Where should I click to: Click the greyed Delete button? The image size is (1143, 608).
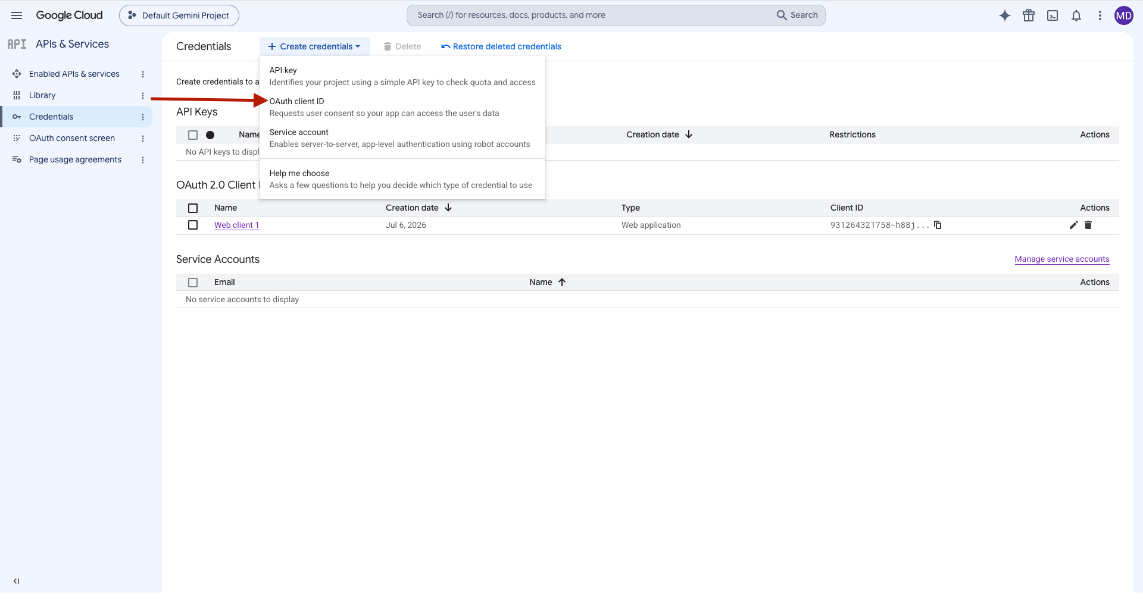pos(402,46)
